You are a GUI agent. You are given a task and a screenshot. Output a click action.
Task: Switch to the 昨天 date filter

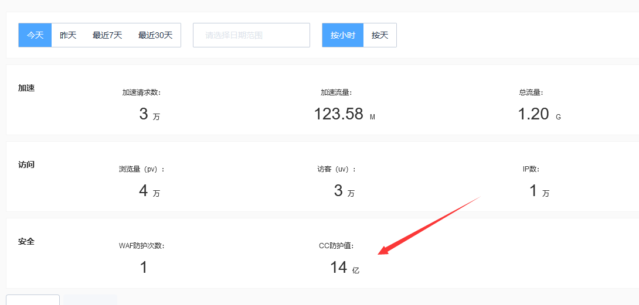coord(68,35)
